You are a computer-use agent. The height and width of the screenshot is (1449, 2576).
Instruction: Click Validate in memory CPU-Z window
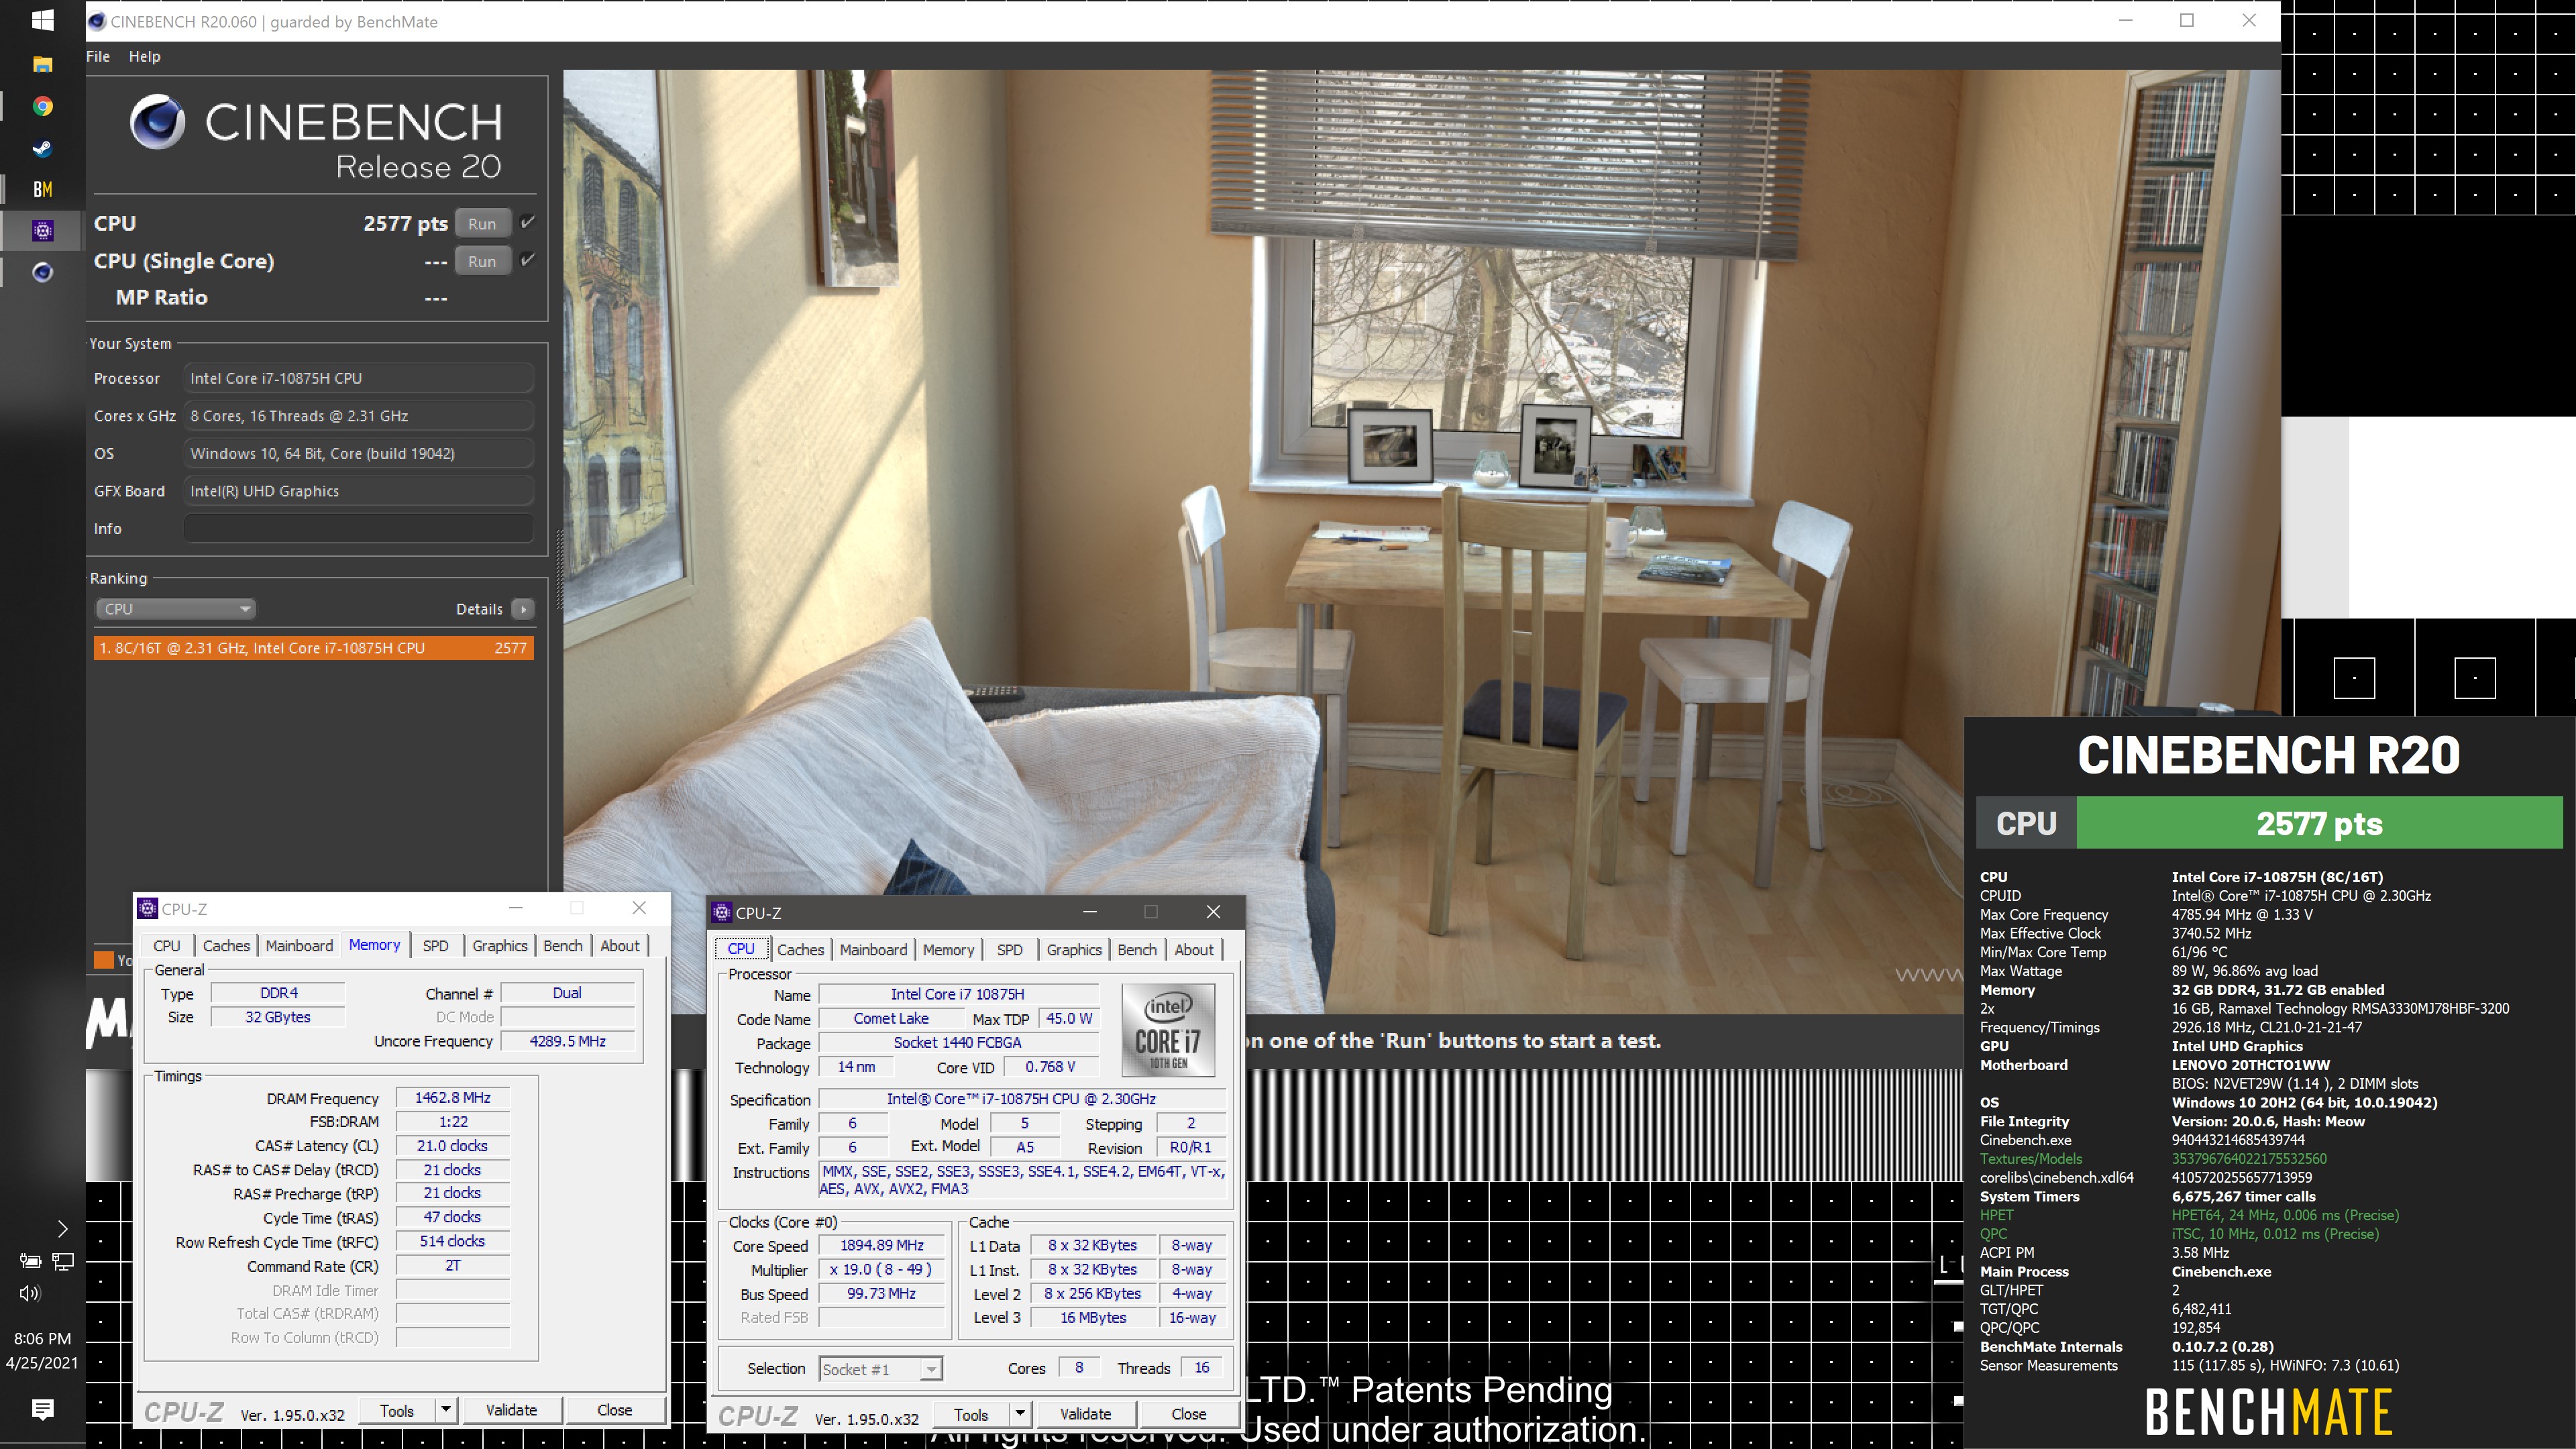511,1410
